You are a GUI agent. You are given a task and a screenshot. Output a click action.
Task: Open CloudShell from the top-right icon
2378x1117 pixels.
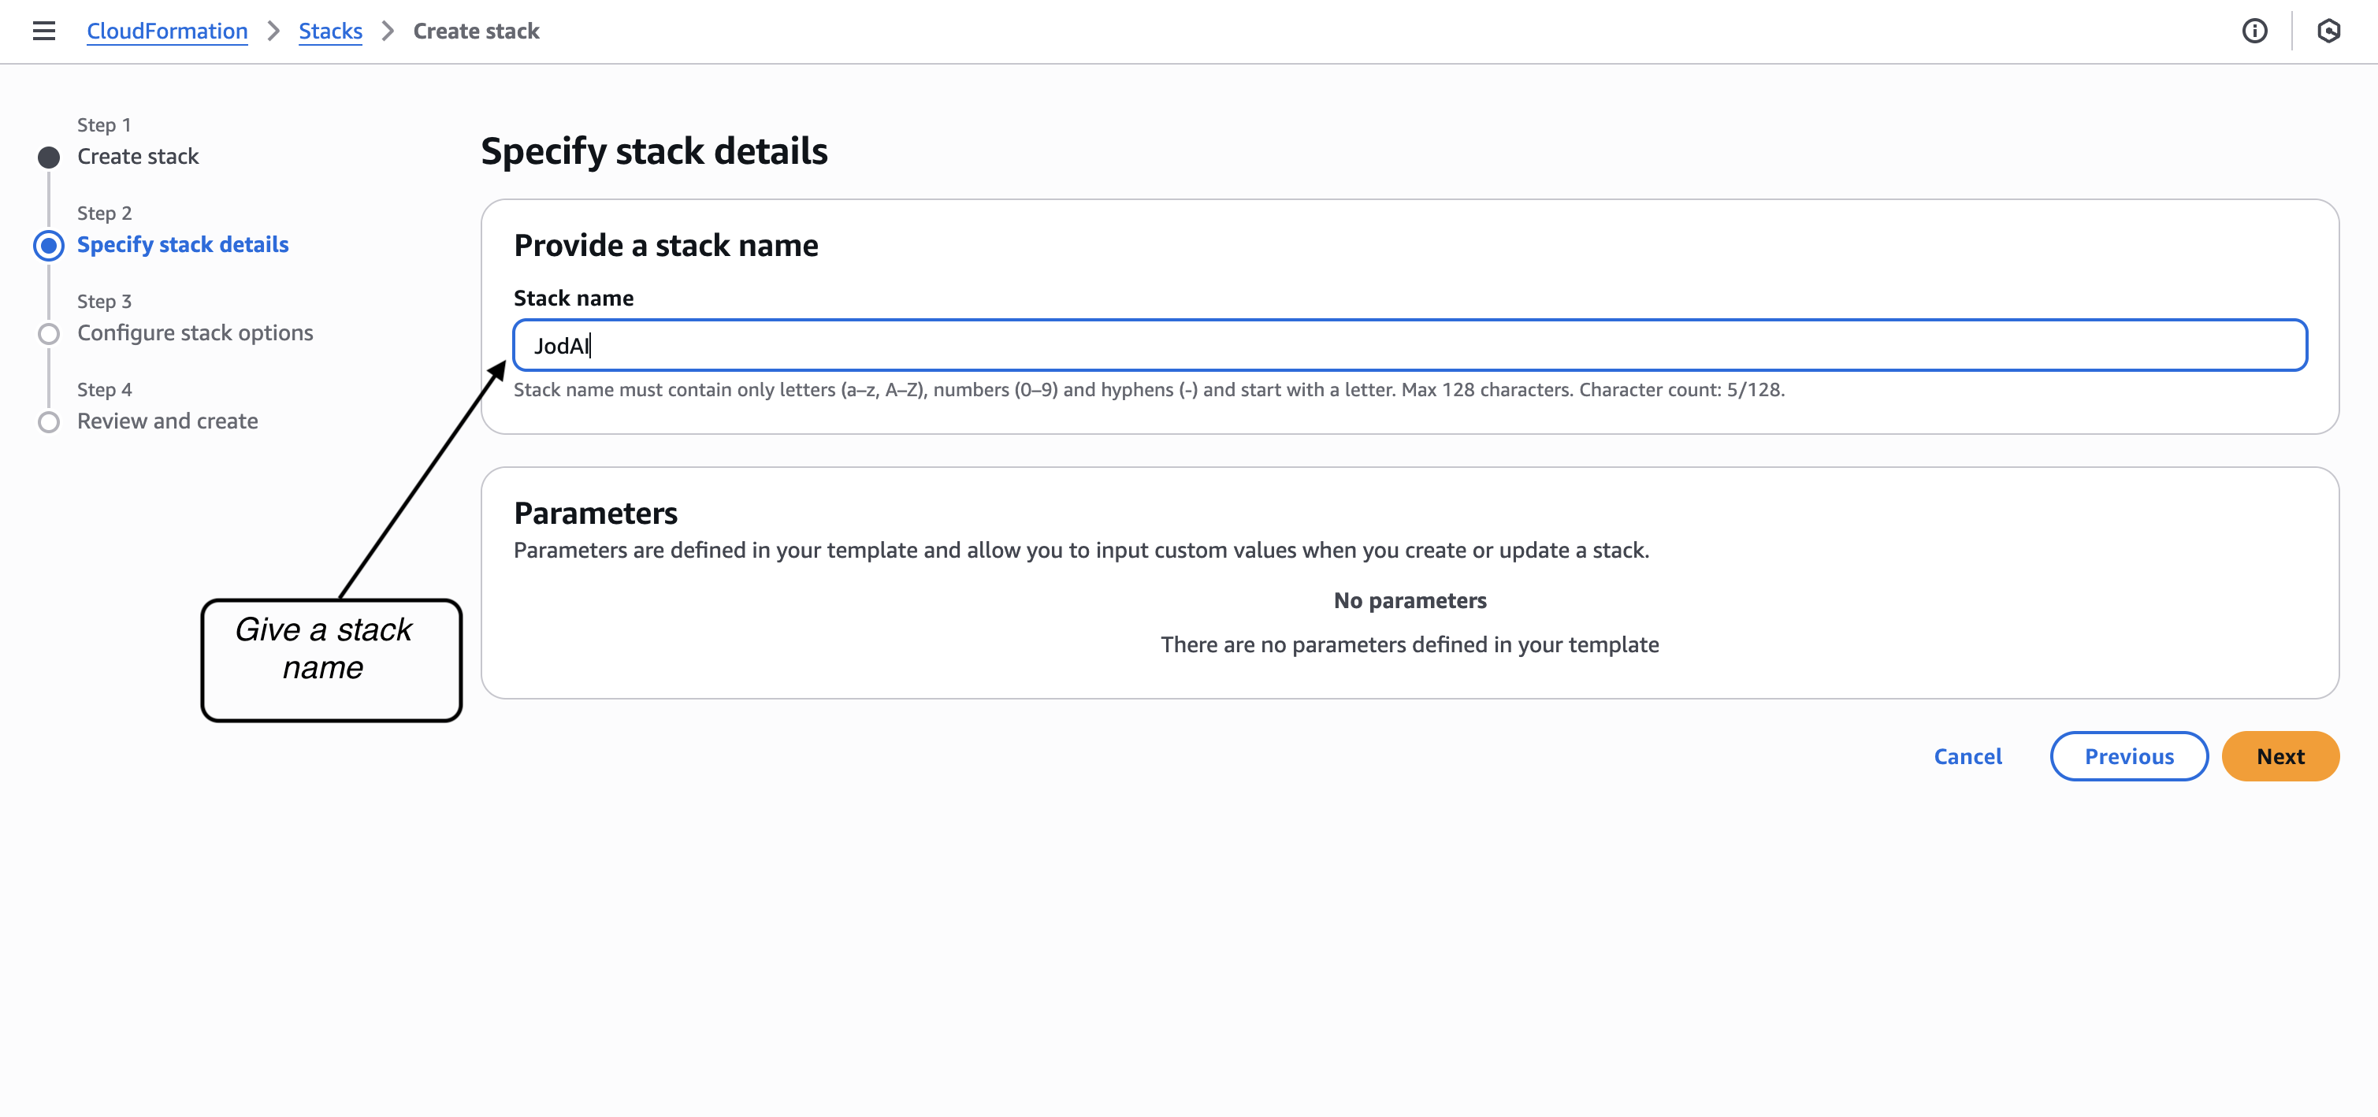point(2328,31)
